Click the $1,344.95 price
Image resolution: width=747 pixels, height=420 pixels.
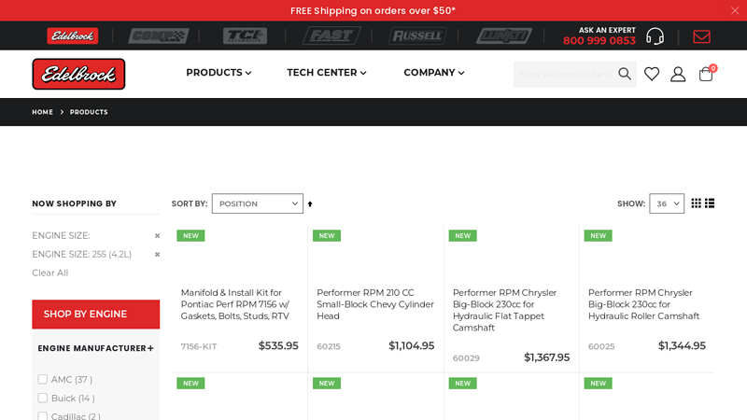click(x=682, y=345)
